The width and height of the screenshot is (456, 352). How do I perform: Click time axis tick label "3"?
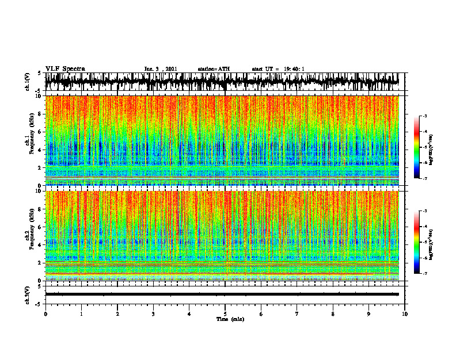click(153, 314)
